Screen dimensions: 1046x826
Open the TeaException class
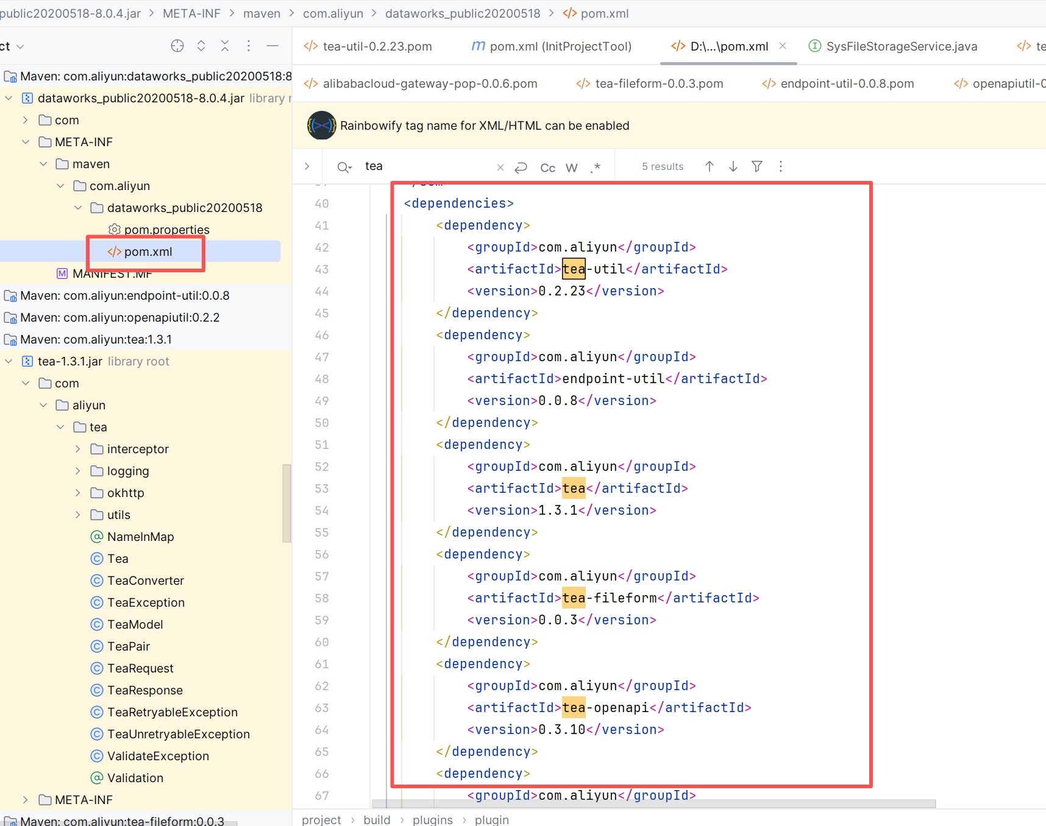point(138,602)
